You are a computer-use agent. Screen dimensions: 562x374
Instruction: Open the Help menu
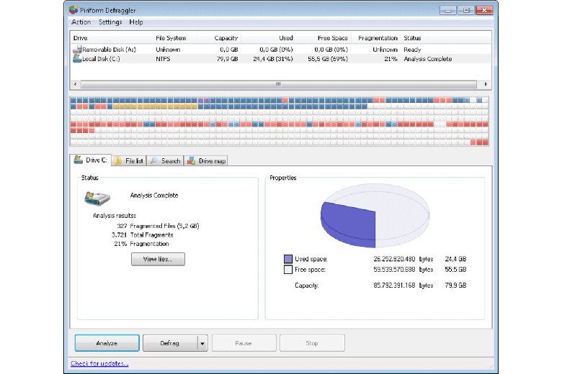136,22
